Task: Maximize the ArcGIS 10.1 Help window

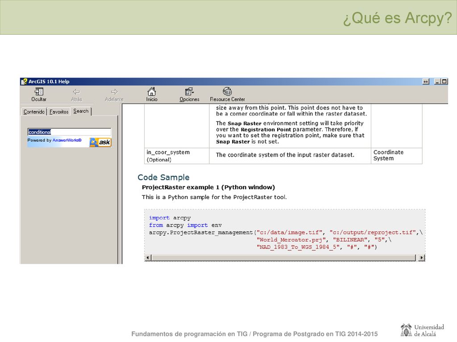Action: (x=444, y=82)
